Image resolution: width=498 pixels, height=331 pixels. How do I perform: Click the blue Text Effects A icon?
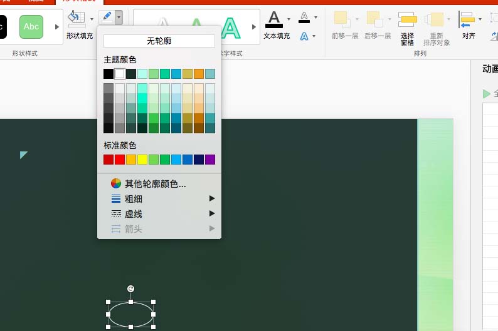point(304,36)
